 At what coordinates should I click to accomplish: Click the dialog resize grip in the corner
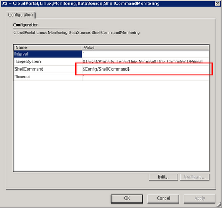click(219, 205)
